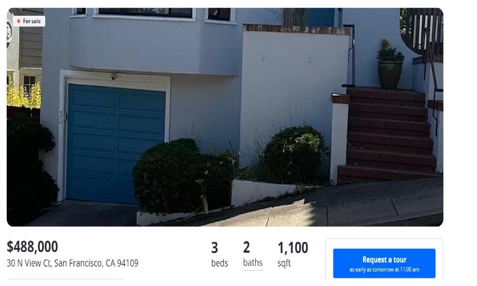The image size is (477, 286).
Task: Click the Request a tour button
Action: tap(384, 263)
